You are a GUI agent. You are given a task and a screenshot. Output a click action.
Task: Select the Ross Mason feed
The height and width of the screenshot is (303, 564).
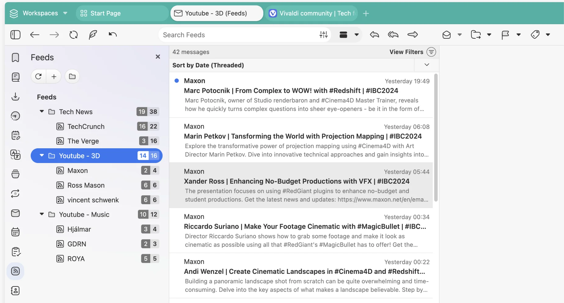pos(96,185)
